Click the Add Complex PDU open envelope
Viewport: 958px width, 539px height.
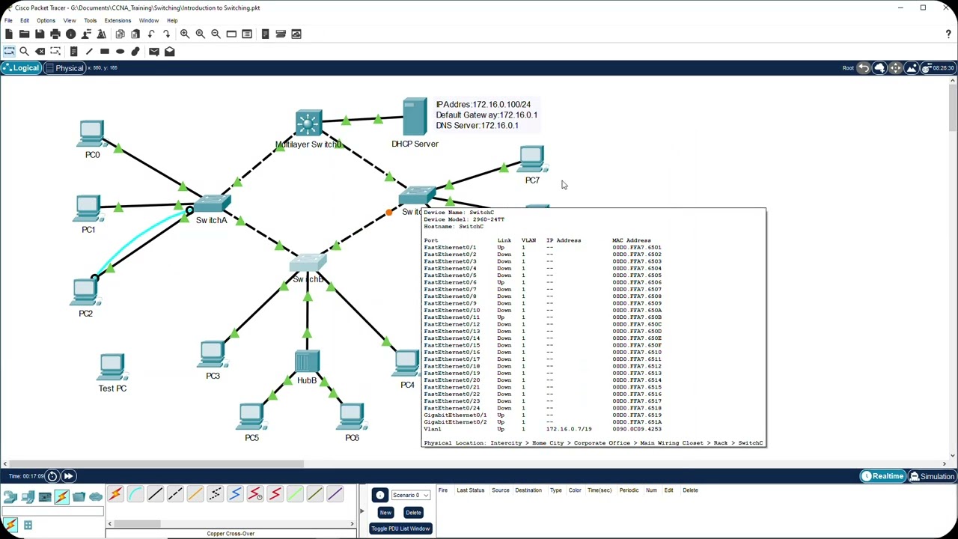pyautogui.click(x=170, y=52)
